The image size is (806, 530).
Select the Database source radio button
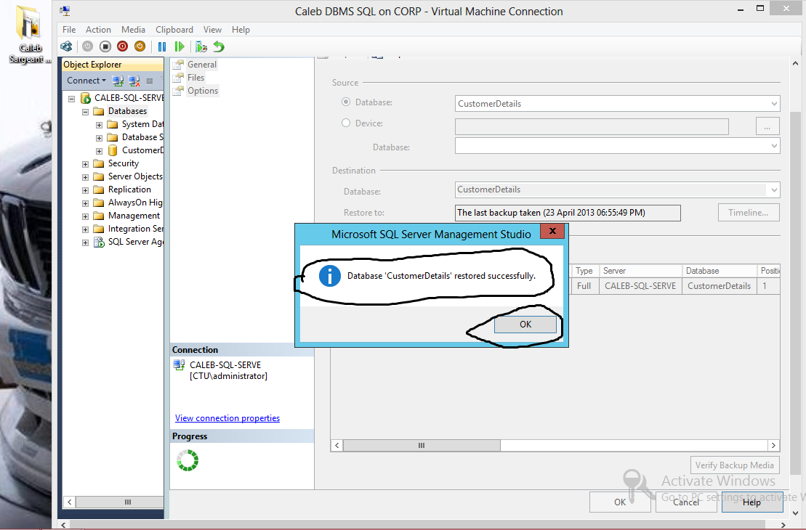point(346,102)
